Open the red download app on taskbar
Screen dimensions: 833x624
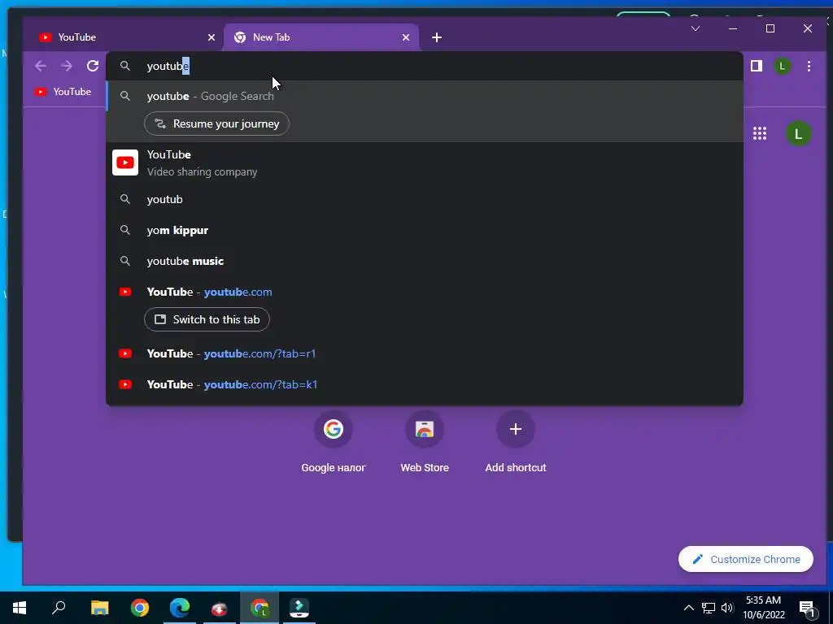(x=220, y=608)
